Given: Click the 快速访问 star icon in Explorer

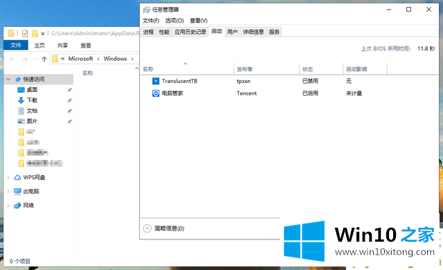Looking at the screenshot, I should (x=18, y=80).
